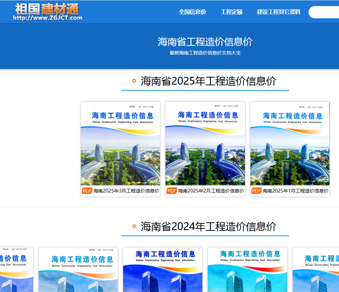Select the 工程定额 menu item
339x292 pixels.
pos(231,12)
